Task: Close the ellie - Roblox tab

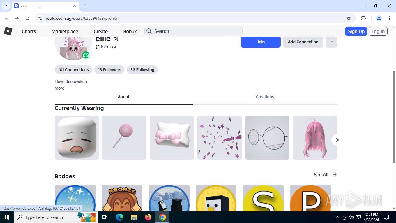Action: coord(75,6)
